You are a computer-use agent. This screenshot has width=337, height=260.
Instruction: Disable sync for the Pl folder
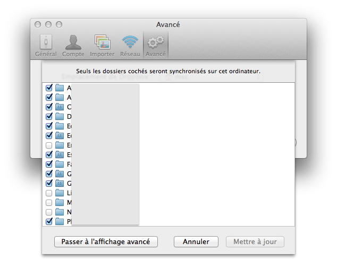tap(49, 221)
